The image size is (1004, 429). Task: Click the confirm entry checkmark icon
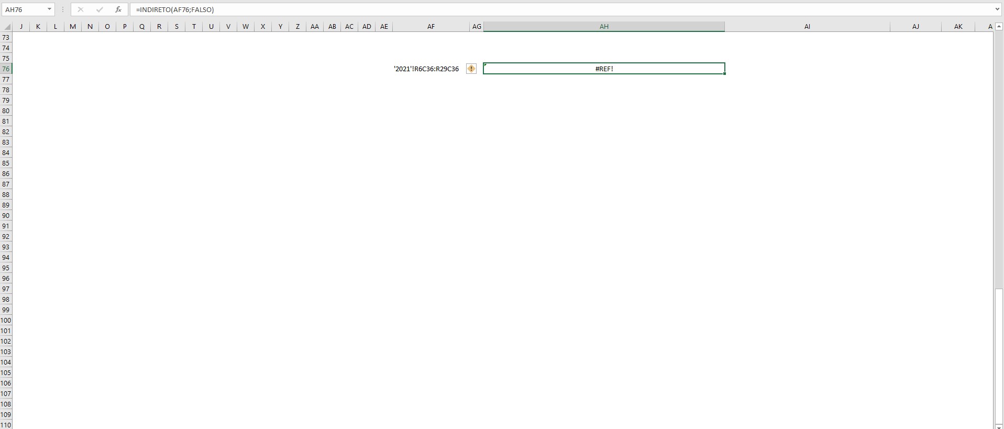[x=100, y=9]
